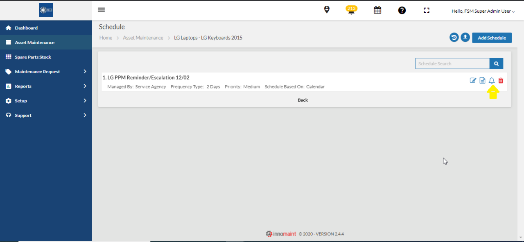The height and width of the screenshot is (242, 524).
Task: View the schedule details document
Action: coord(482,80)
